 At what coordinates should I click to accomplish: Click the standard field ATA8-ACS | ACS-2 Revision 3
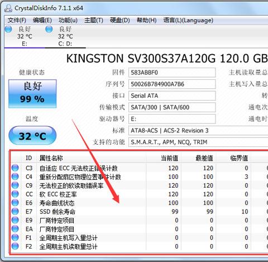pos(198,131)
